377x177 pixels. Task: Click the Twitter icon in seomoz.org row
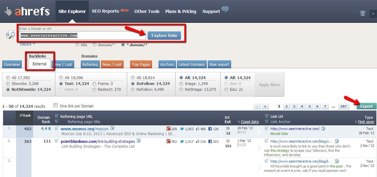pyautogui.click(x=182, y=129)
